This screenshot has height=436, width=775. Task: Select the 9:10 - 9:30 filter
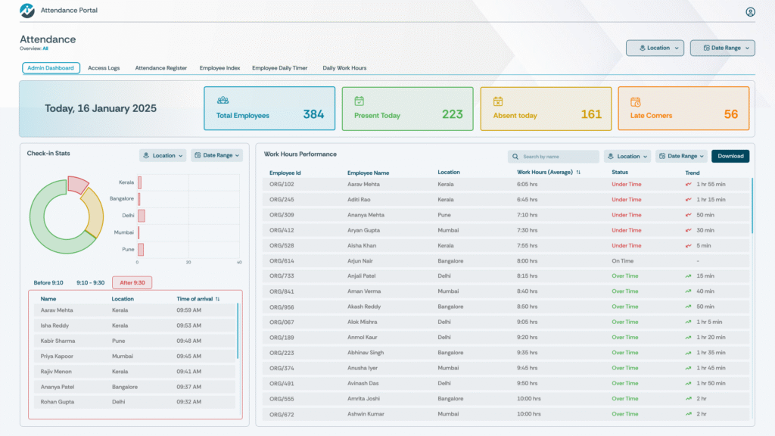tap(90, 282)
